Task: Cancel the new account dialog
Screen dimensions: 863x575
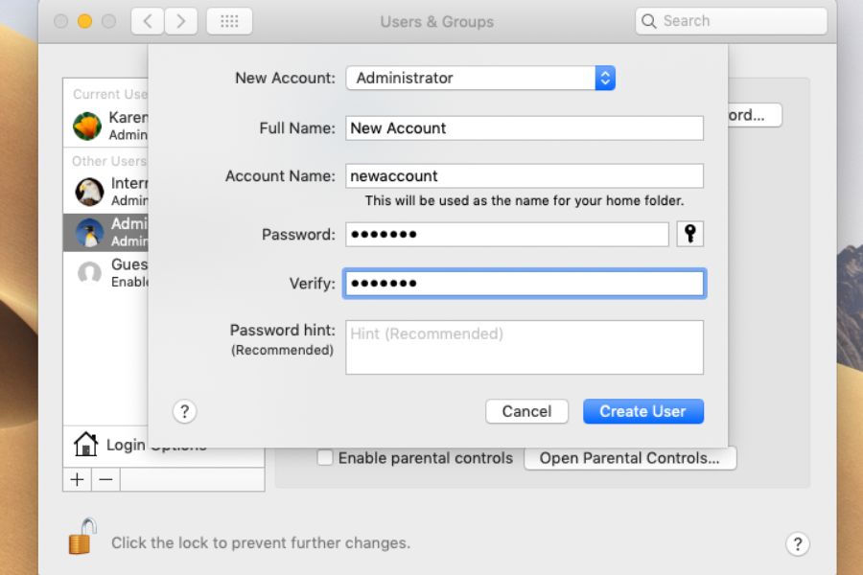Action: (526, 411)
